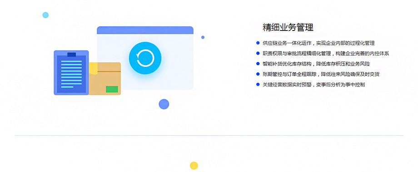Click the horizontal section divider line
Viewport: 418px width, 172px height.
pyautogui.click(x=209, y=136)
